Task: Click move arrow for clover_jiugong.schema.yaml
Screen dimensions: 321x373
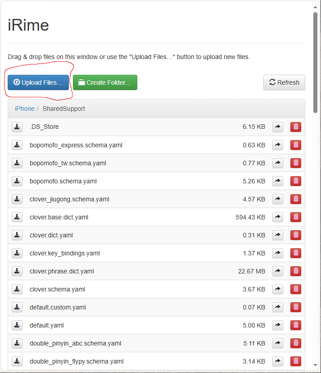Action: 278,199
